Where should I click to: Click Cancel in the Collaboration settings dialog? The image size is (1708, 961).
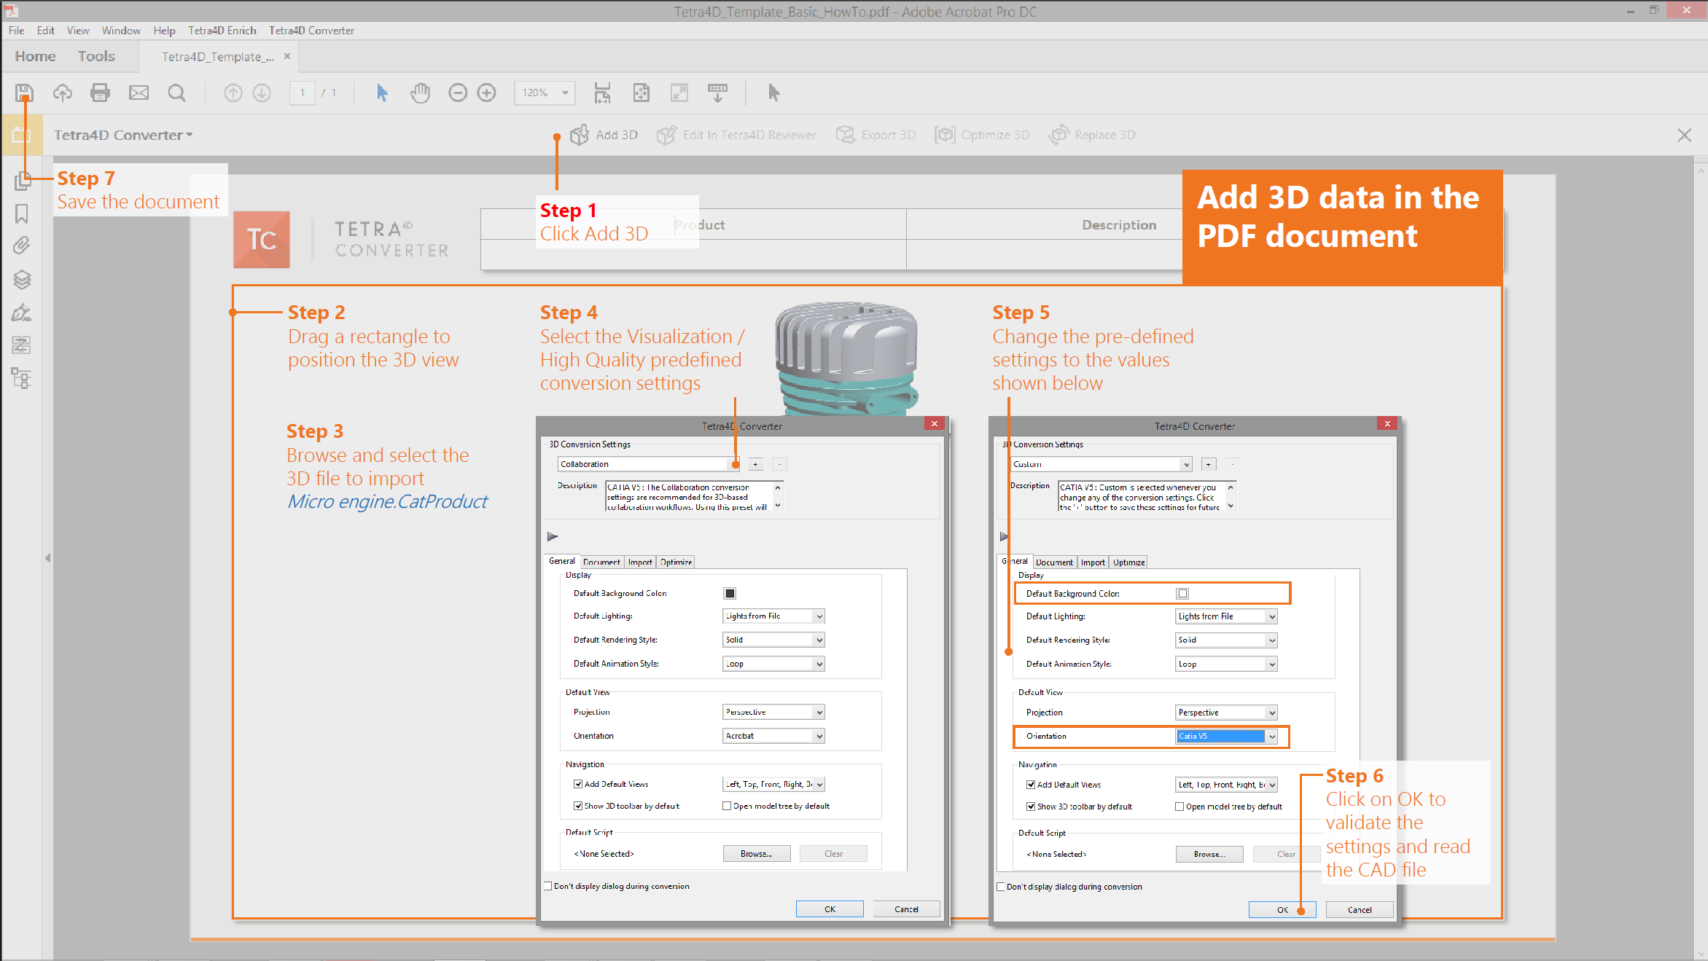[x=906, y=909]
